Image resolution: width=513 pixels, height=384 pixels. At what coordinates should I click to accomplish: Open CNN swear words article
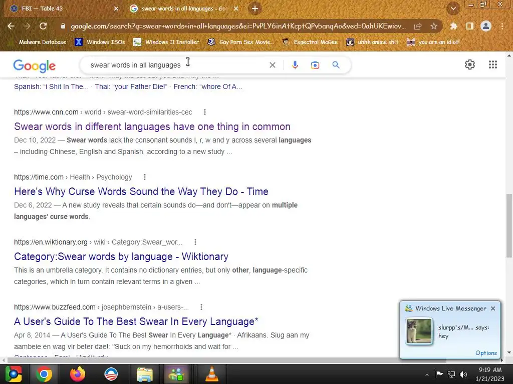(152, 126)
